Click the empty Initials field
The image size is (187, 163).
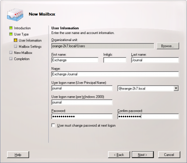coord(115,60)
